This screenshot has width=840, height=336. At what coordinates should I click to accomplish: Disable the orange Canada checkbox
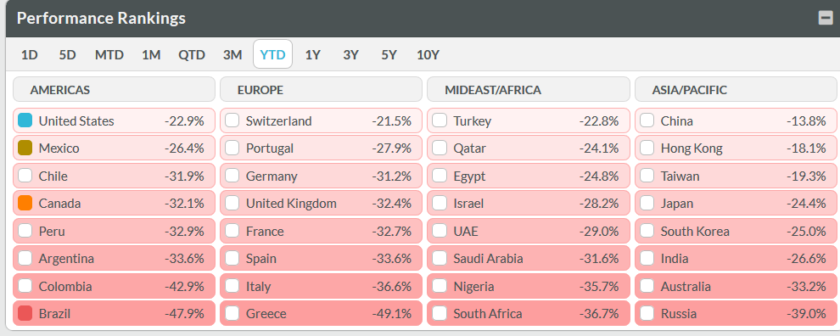[25, 203]
